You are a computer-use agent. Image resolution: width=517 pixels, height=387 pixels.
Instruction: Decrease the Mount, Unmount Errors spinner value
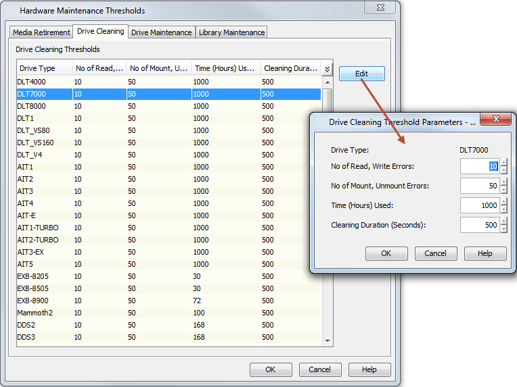click(503, 190)
